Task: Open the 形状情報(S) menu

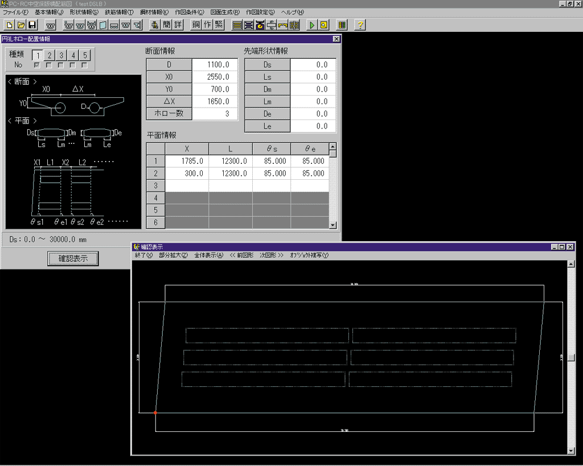Action: (84, 12)
